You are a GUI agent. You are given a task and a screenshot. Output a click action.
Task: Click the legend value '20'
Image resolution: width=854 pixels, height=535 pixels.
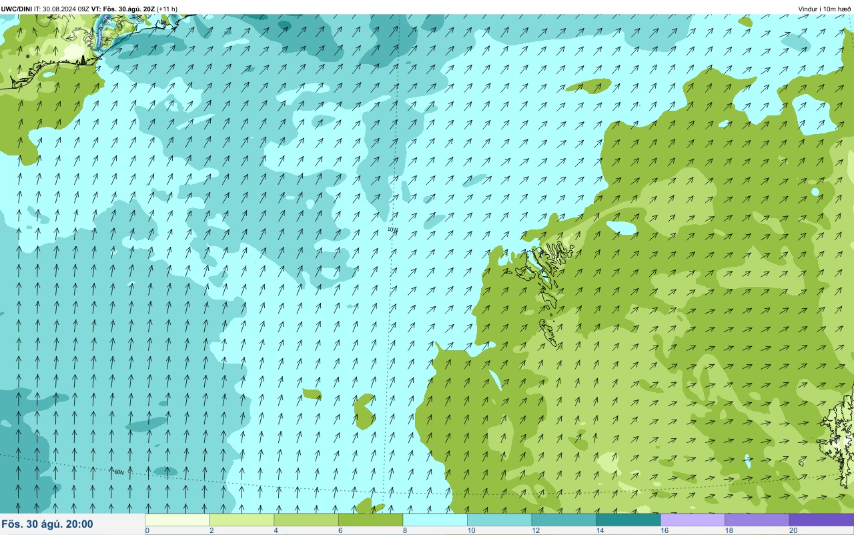(x=793, y=530)
